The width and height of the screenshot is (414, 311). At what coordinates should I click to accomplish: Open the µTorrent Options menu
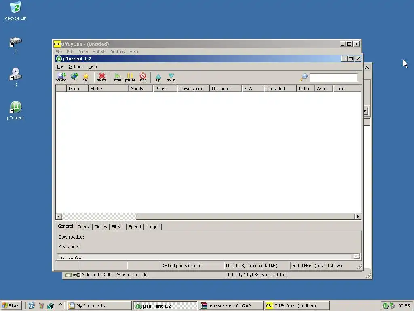tap(76, 66)
